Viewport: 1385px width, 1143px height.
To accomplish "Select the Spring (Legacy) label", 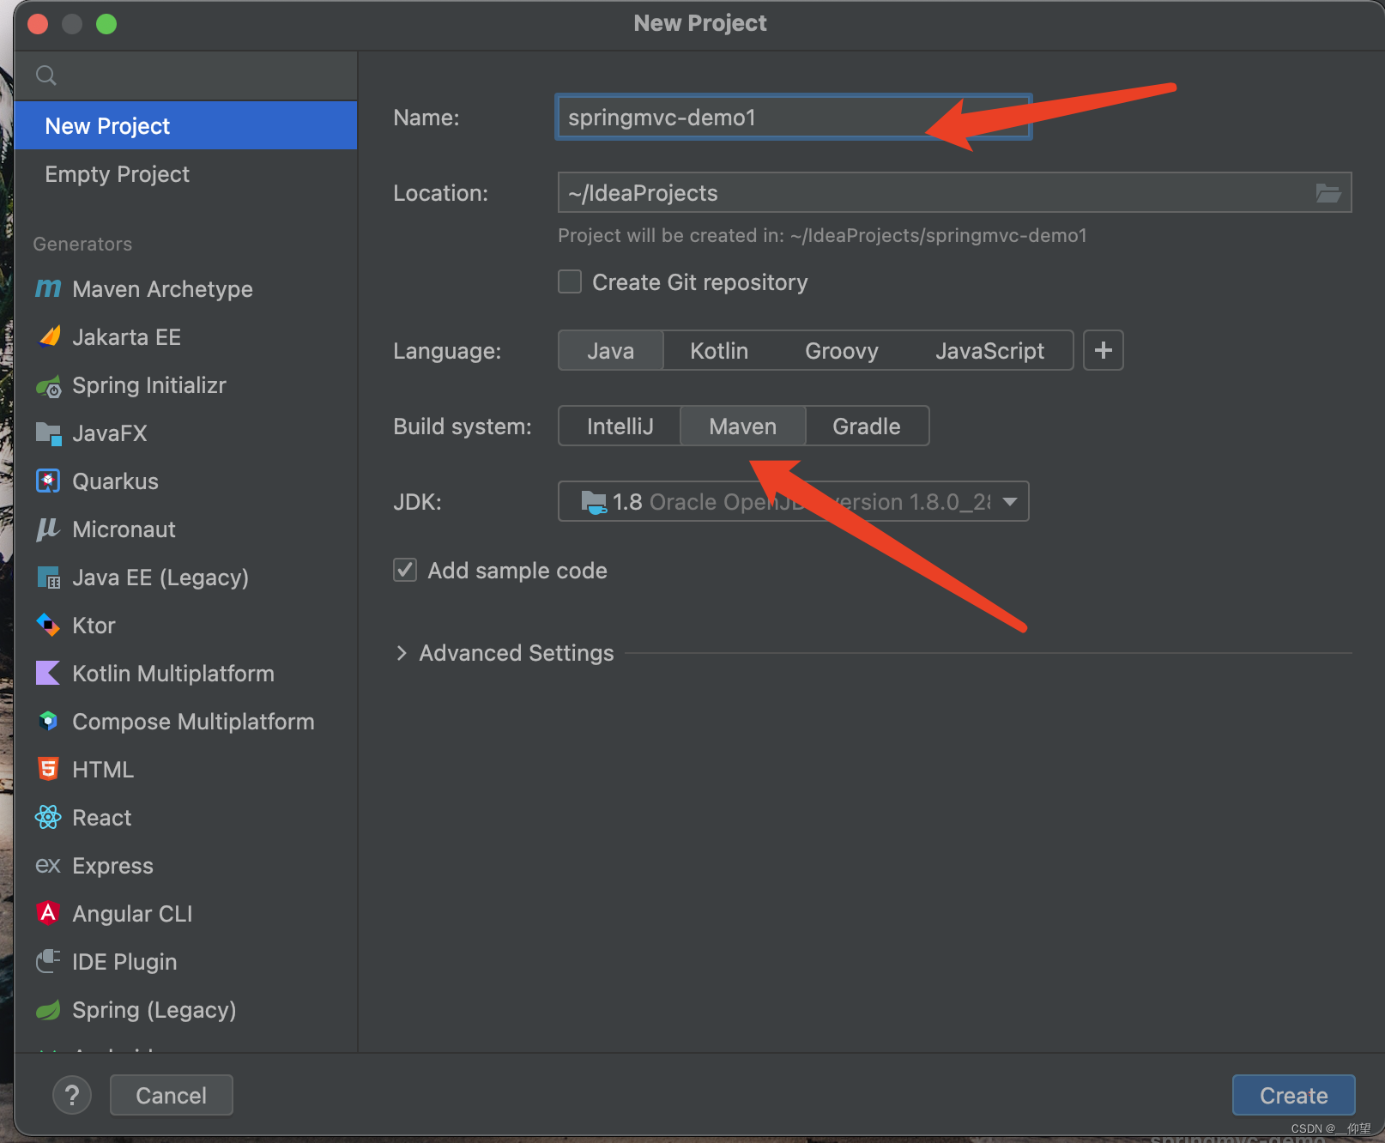I will tap(154, 1010).
